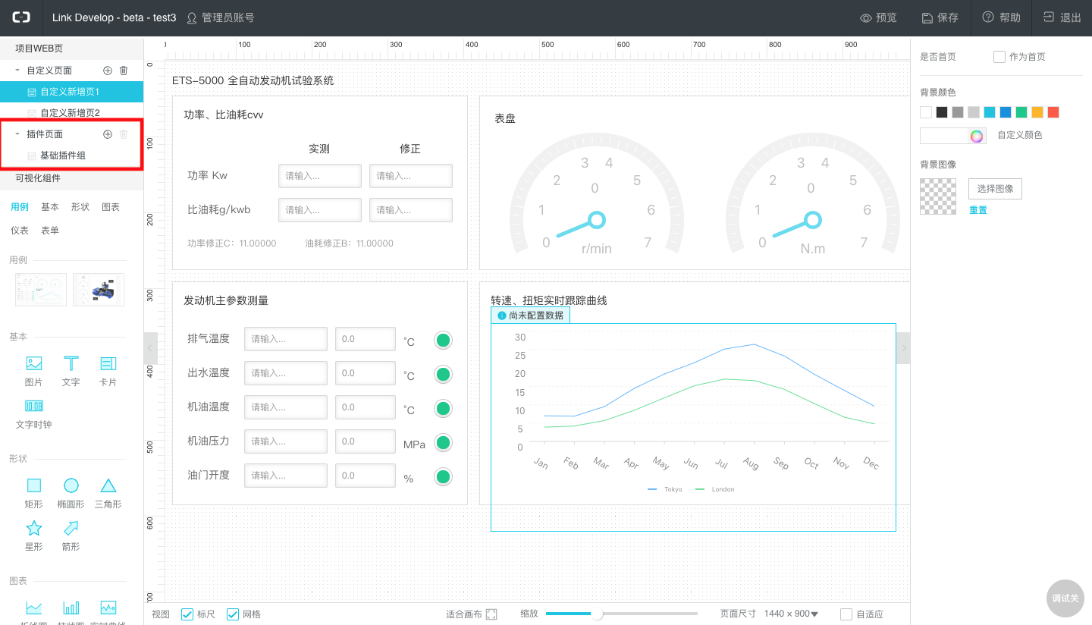This screenshot has height=625, width=1092.
Task: Switch to the 仪表 tab
Action: point(20,231)
